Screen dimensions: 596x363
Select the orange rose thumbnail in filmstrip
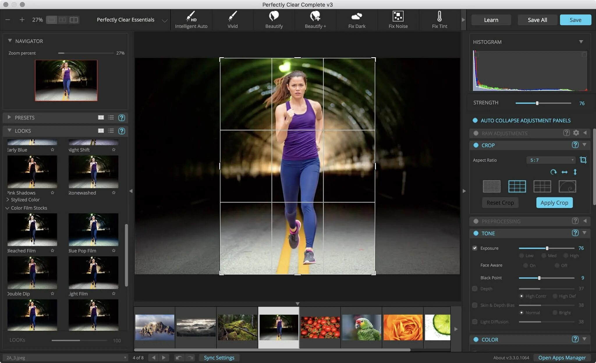403,327
